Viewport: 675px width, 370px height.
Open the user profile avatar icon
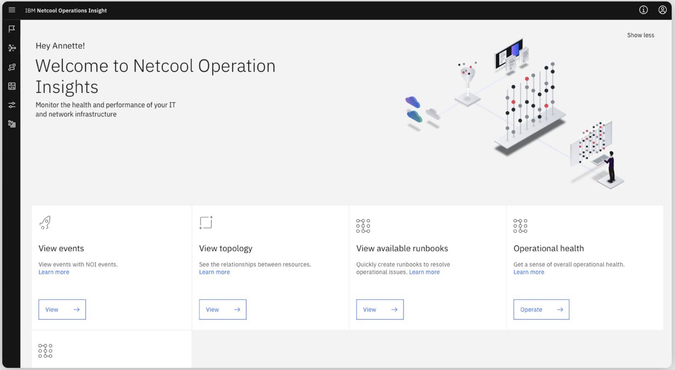(x=662, y=10)
